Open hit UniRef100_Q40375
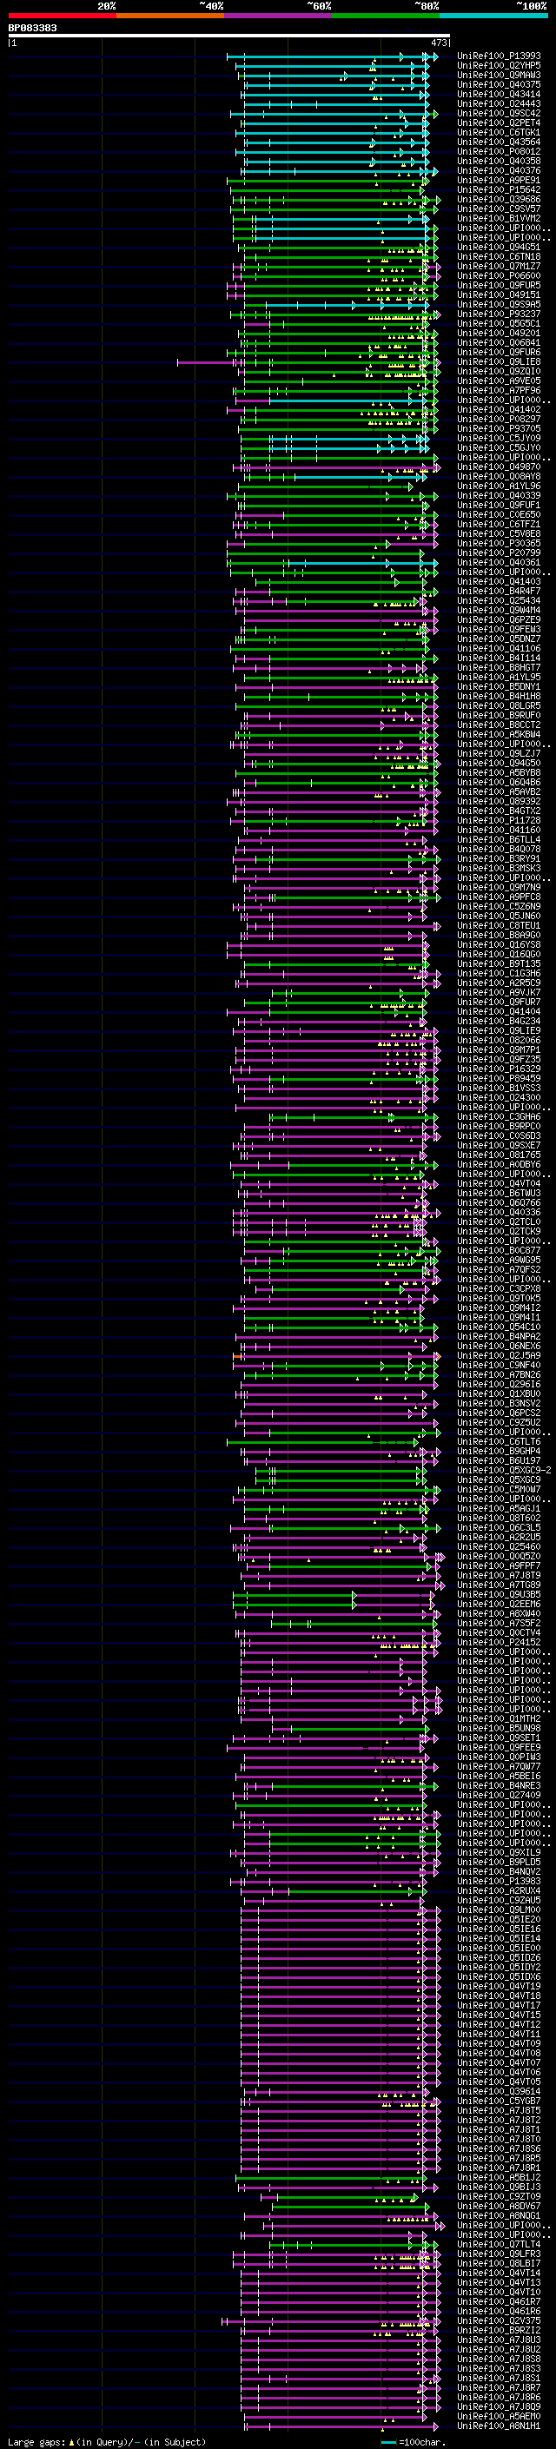This screenshot has width=556, height=2449. (499, 84)
